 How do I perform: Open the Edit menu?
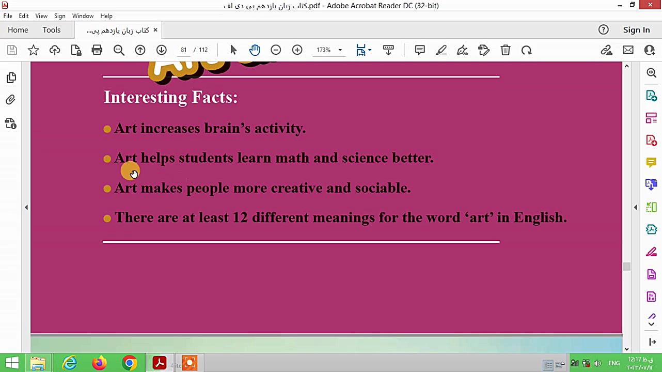(x=24, y=16)
